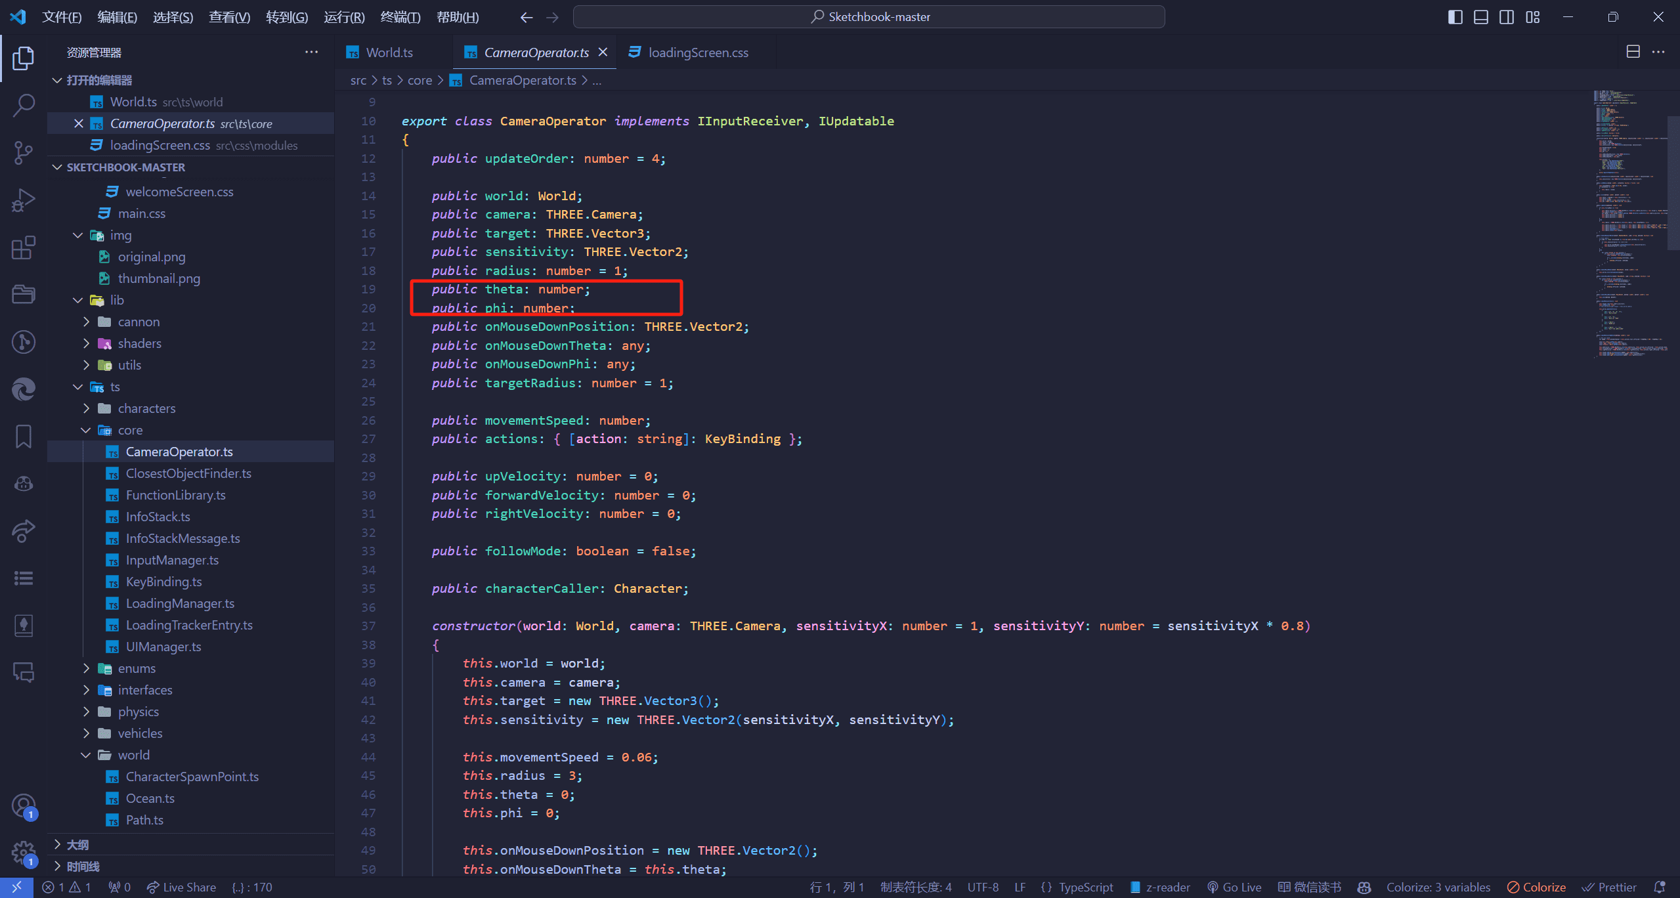Switch to loadingScreen.css tab

[x=695, y=53]
